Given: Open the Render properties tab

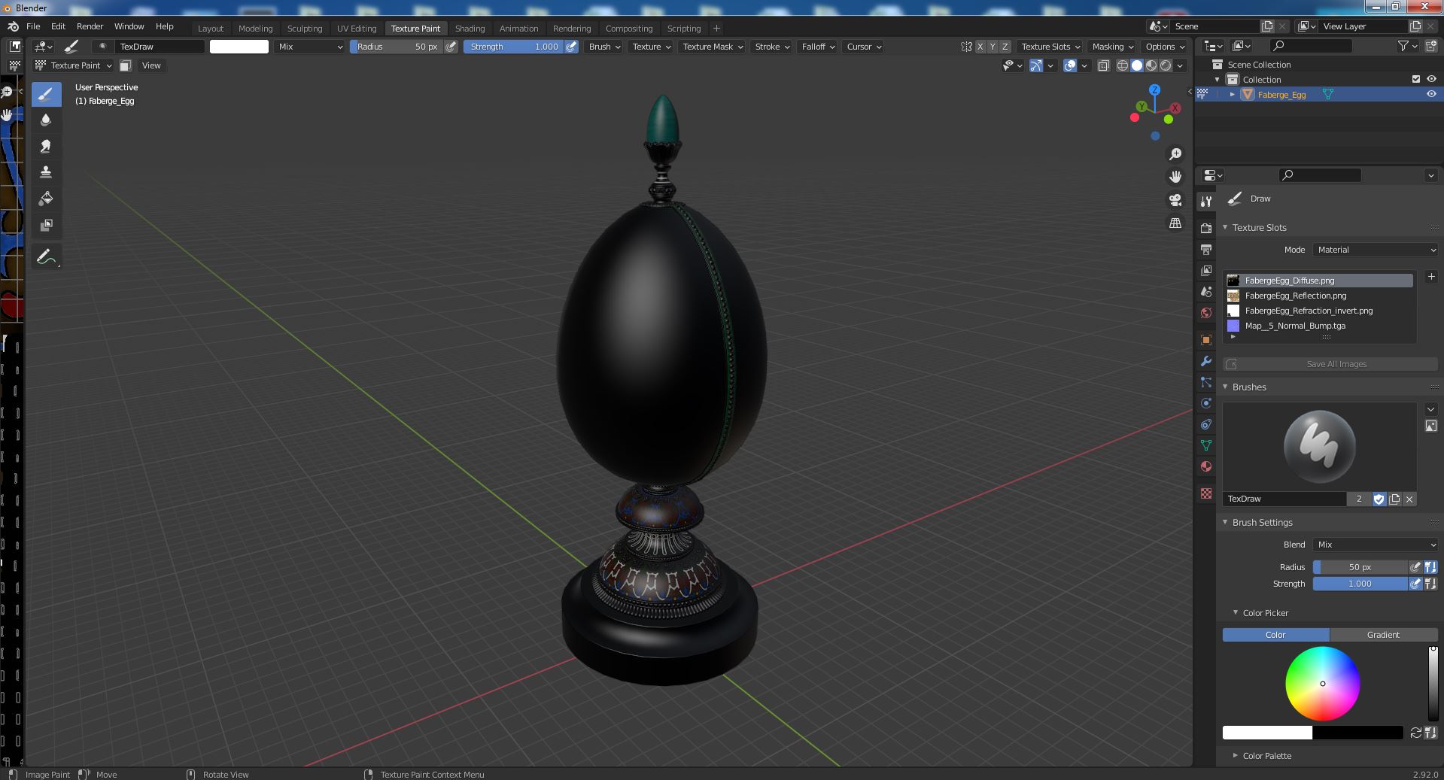Looking at the screenshot, I should click(1206, 228).
